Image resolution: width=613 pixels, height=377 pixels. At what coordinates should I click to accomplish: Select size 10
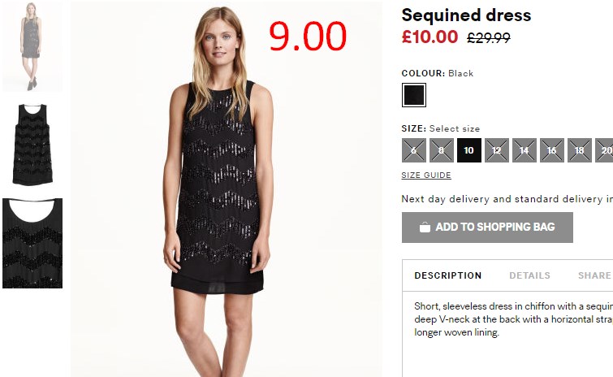pyautogui.click(x=468, y=150)
